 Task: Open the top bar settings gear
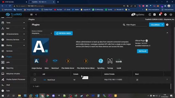pos(165,14)
